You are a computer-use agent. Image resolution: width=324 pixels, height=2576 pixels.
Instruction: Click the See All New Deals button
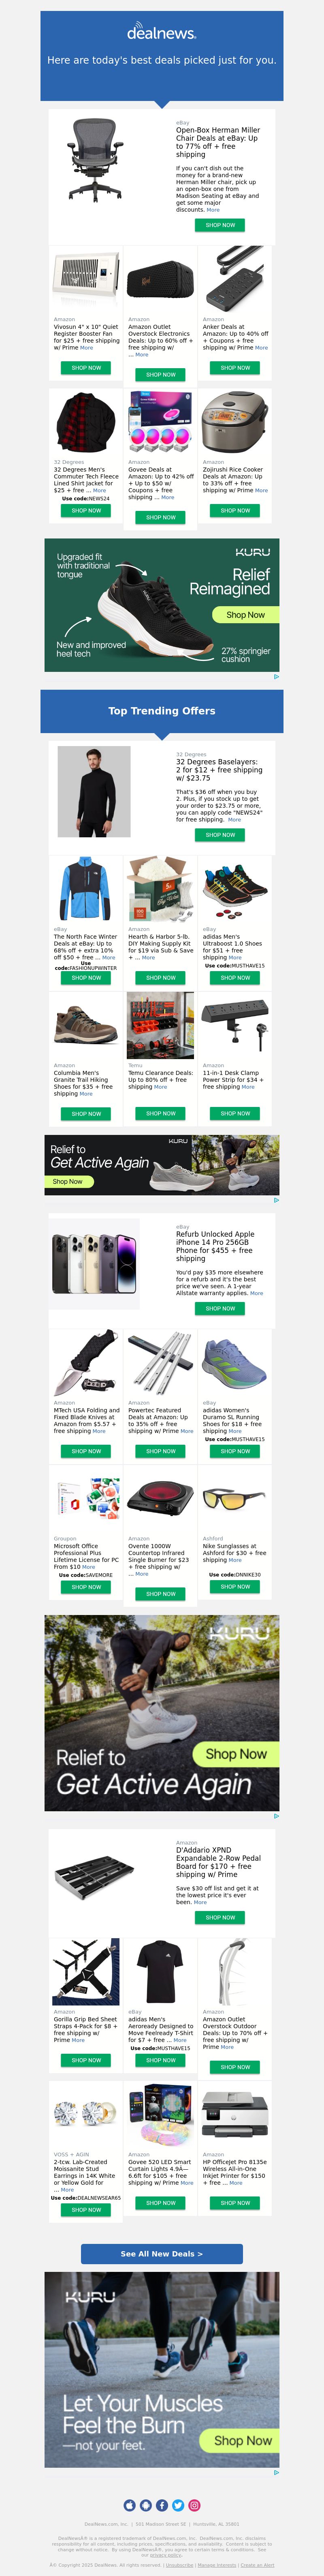coord(162,2254)
